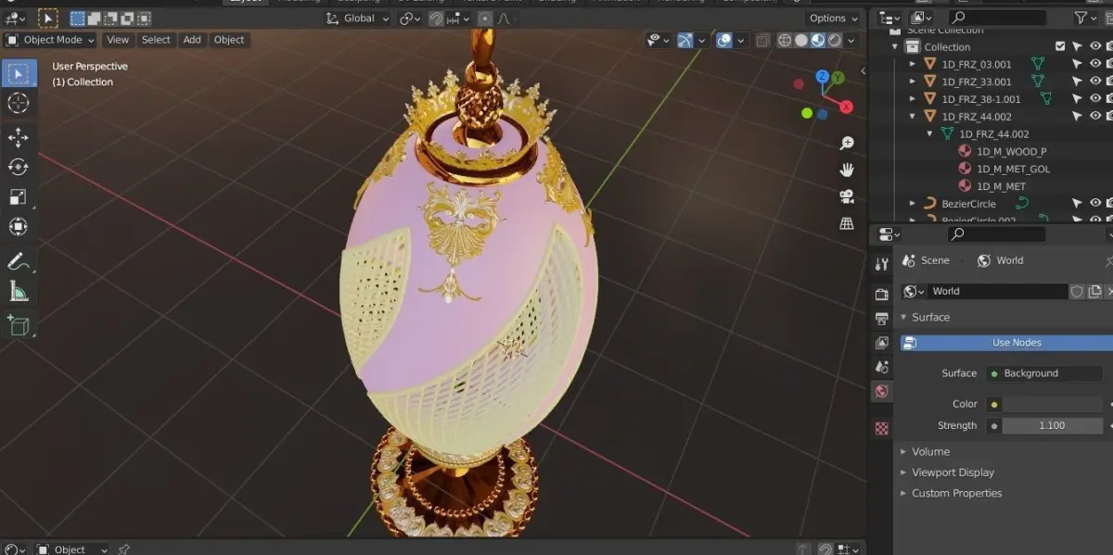
Task: Toggle the snapping magnet button
Action: (436, 19)
